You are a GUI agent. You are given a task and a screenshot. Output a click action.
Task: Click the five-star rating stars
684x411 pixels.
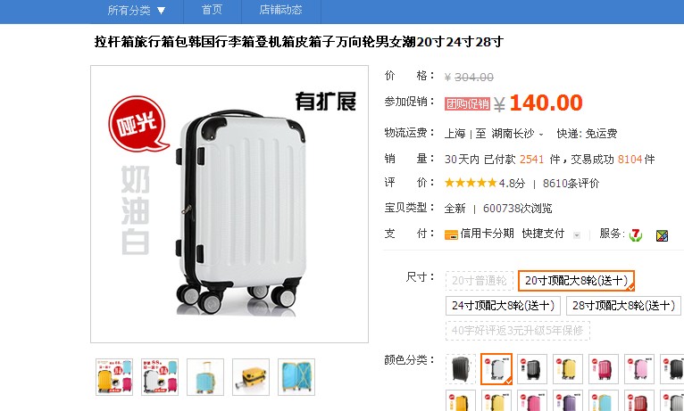click(471, 183)
